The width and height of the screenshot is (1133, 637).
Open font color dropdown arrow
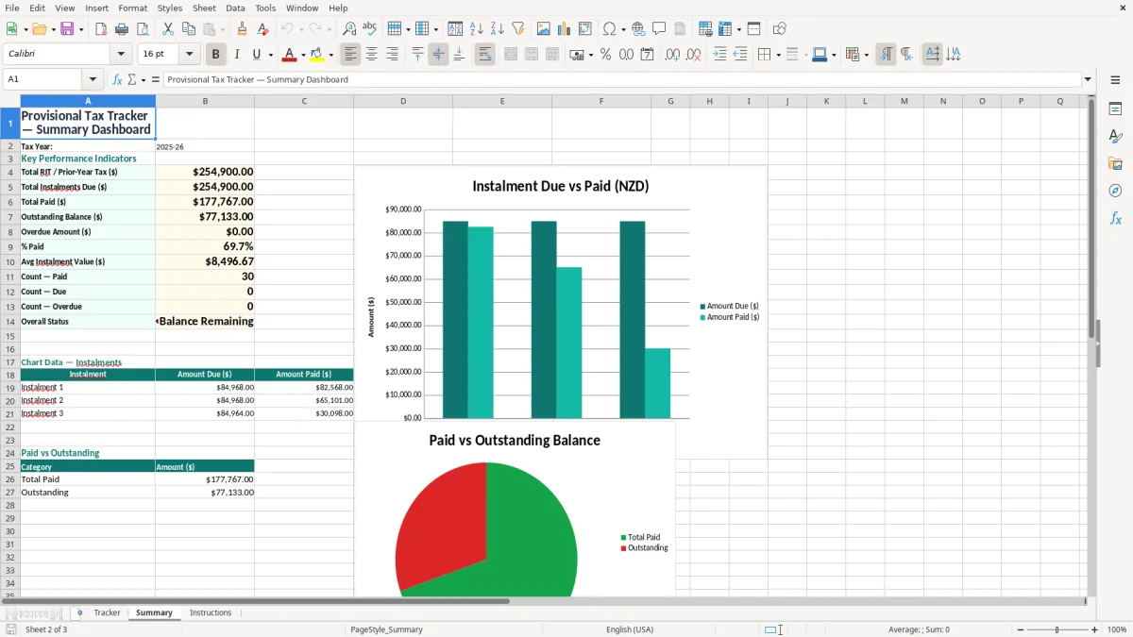(x=302, y=55)
